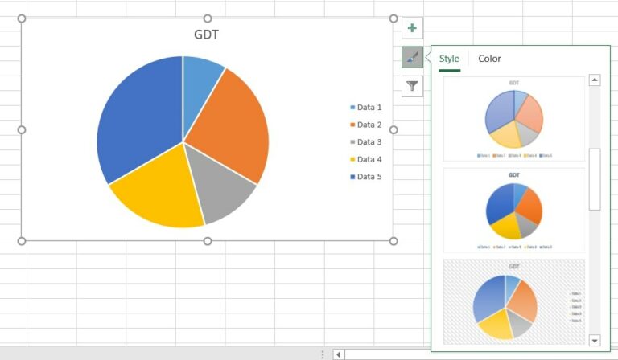The image size is (618, 360).
Task: Click the sheet horizontal scroll left arrow
Action: [338, 354]
